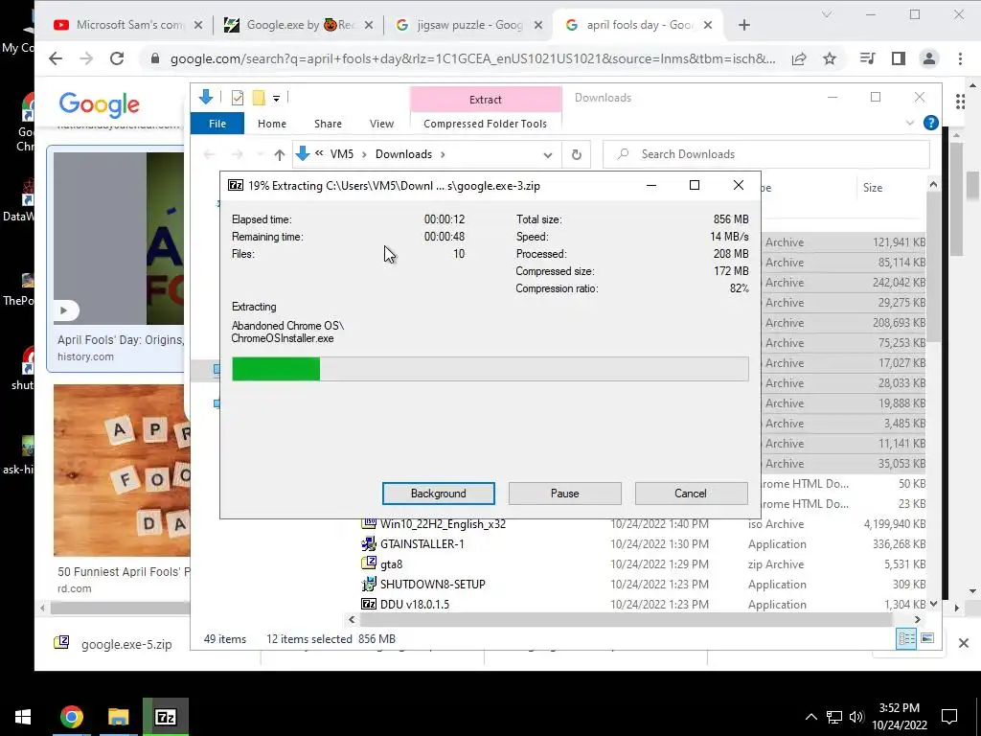Open the scrabble tiles April Fools thumbnail

122,470
